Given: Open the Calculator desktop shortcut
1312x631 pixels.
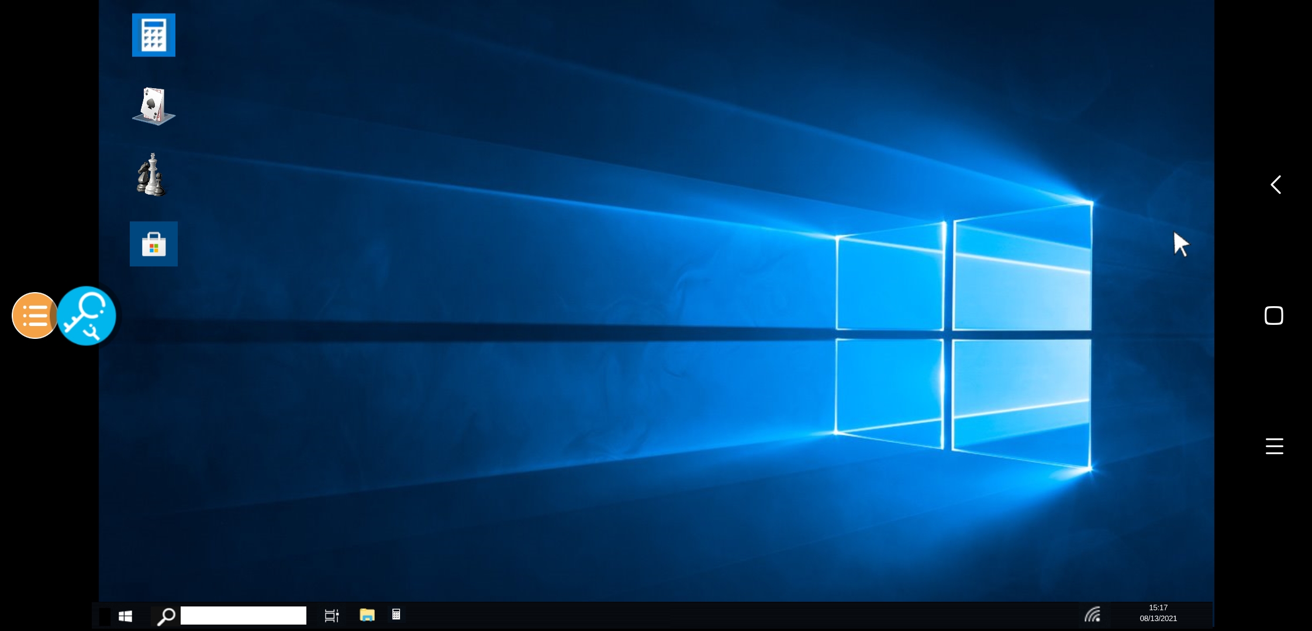Looking at the screenshot, I should tap(154, 35).
